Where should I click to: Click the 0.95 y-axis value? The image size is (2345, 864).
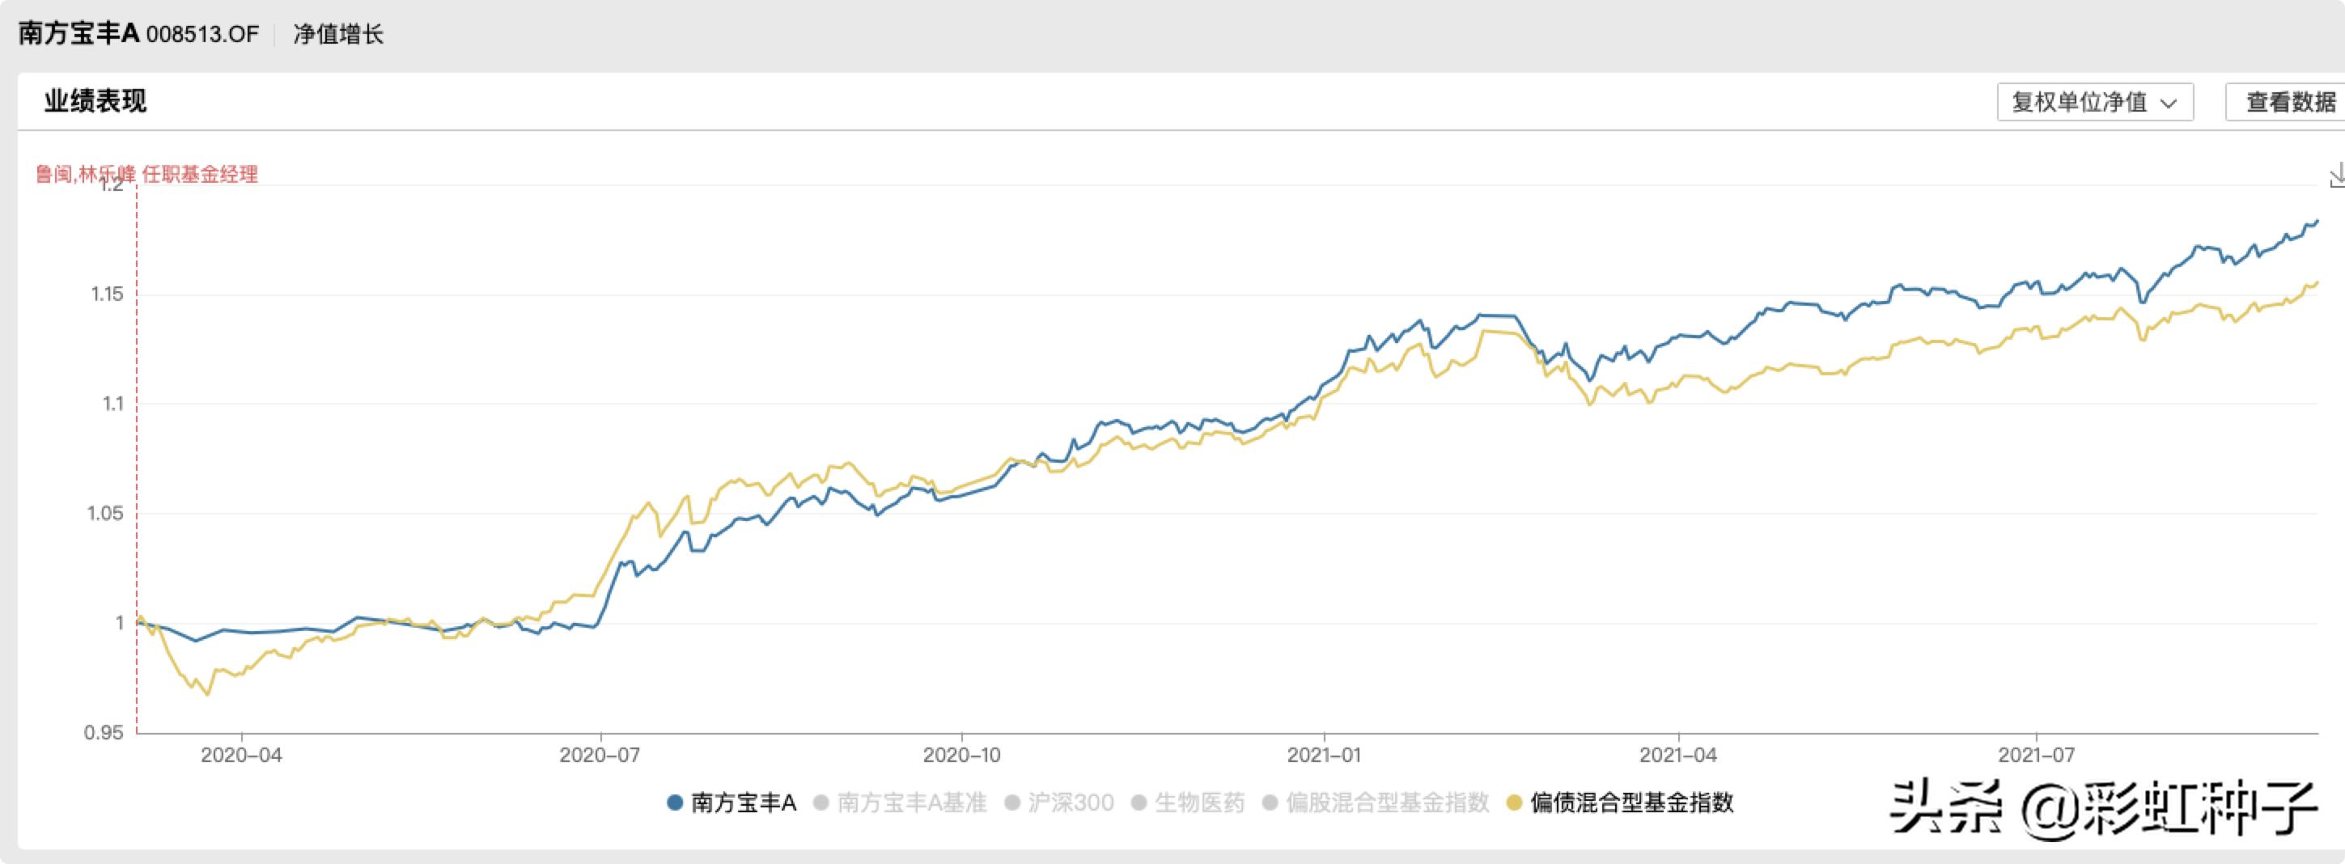point(104,733)
